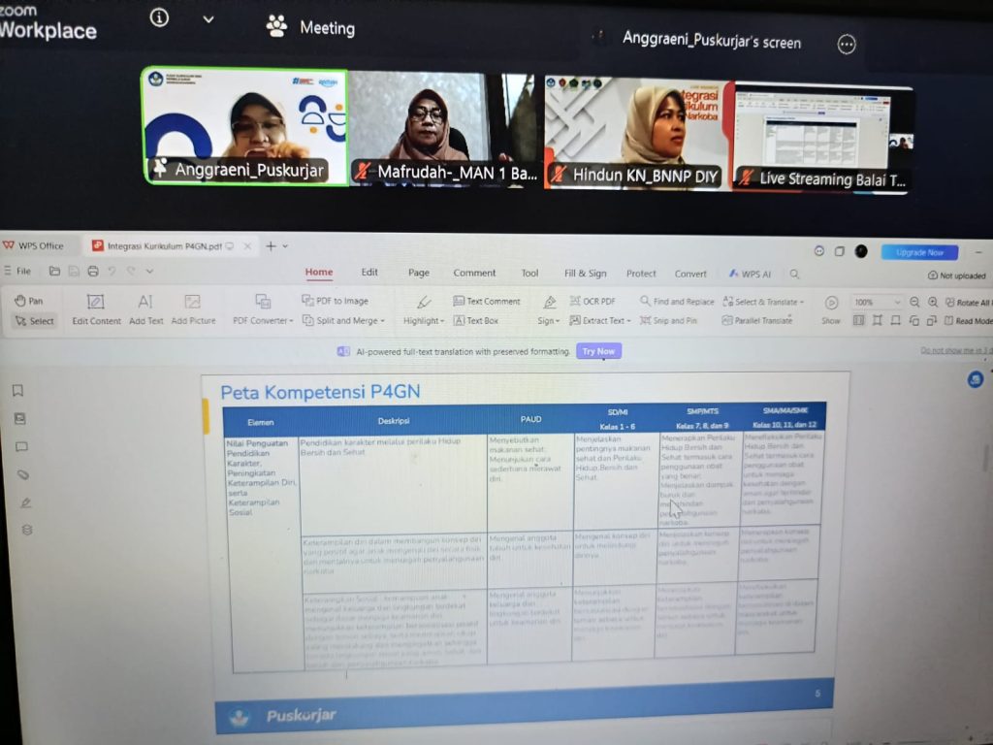
Task: Activate the Select cursor mode
Action: 35,321
